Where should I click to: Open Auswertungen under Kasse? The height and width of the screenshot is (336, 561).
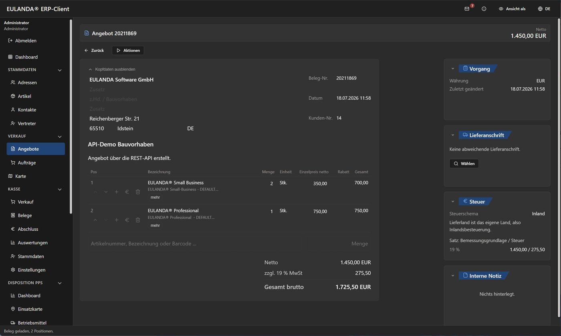pyautogui.click(x=36, y=243)
